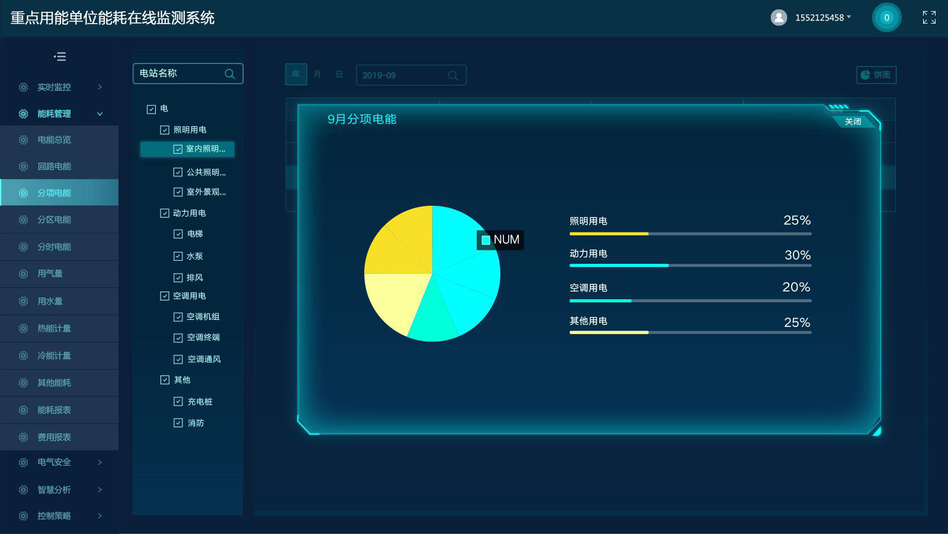Click the date field search icon
The height and width of the screenshot is (534, 948).
click(453, 76)
